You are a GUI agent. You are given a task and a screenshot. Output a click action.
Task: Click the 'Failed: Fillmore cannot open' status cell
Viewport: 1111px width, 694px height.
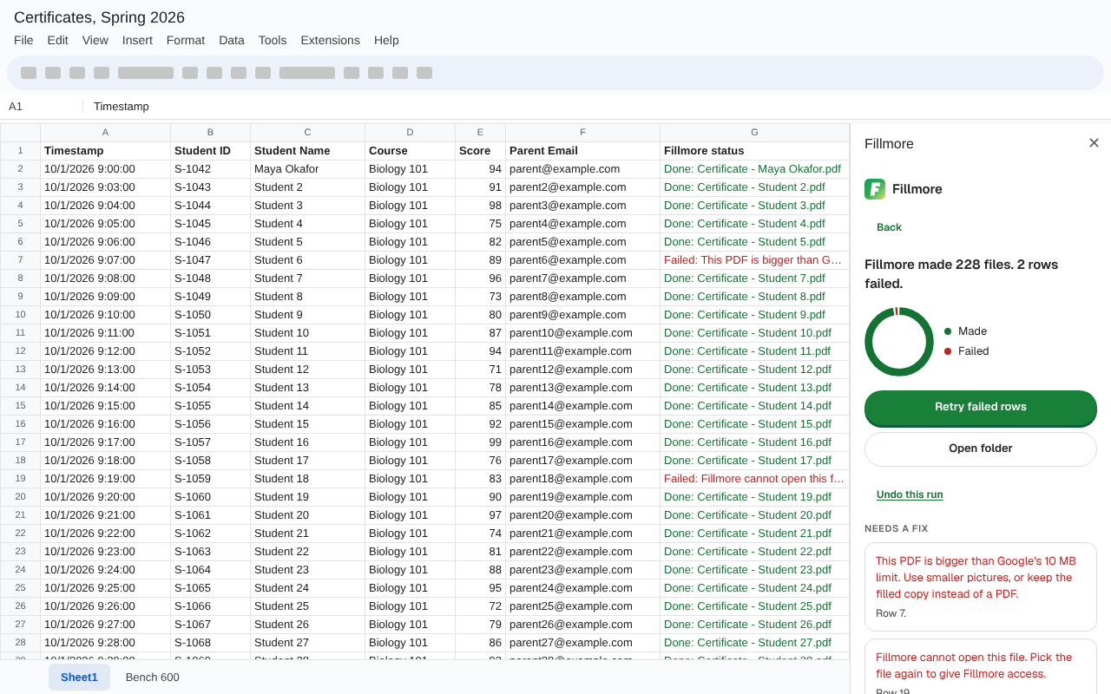pos(754,478)
